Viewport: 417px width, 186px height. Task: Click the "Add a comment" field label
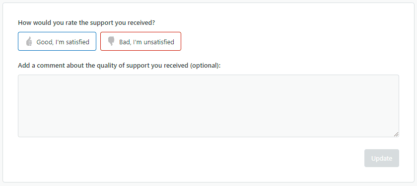(120, 66)
